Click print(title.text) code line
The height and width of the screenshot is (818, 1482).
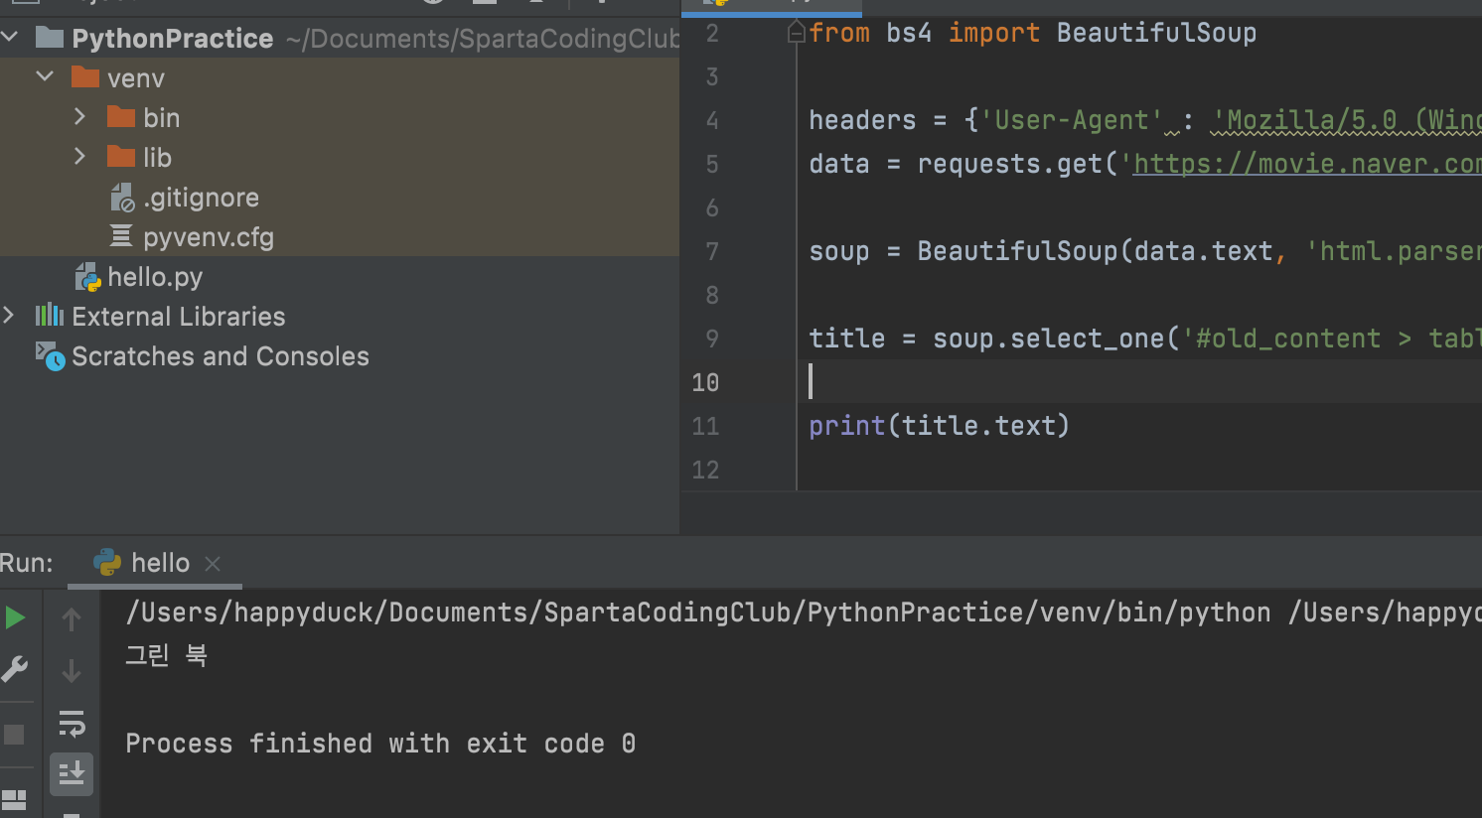[939, 426]
